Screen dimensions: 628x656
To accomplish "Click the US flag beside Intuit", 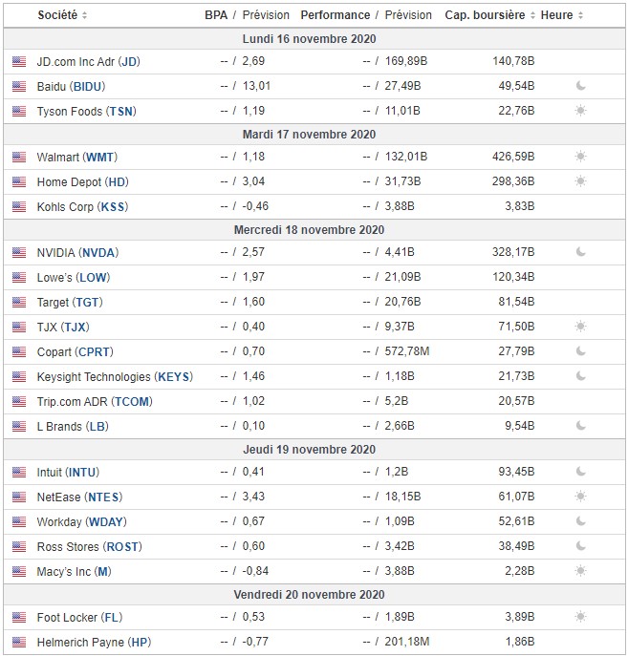I will 19,472.
